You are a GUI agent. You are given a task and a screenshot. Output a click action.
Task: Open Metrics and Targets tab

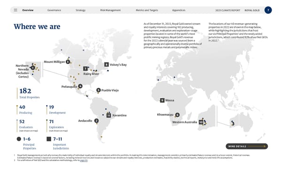(147, 10)
